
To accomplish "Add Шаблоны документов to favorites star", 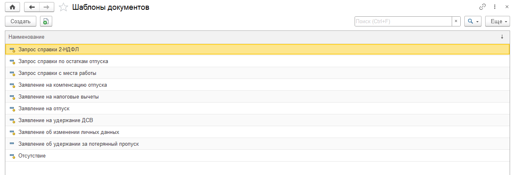I will [x=63, y=7].
